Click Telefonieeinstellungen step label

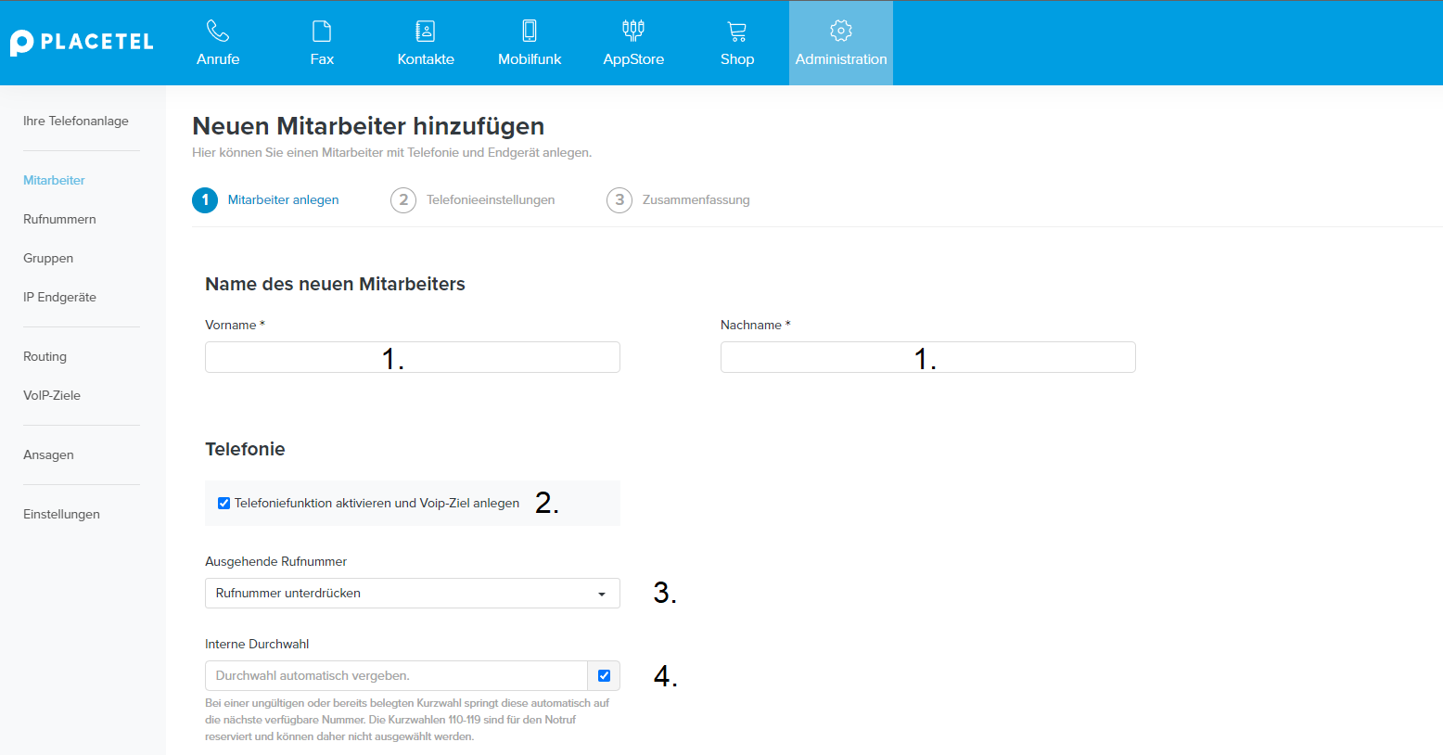coord(491,199)
